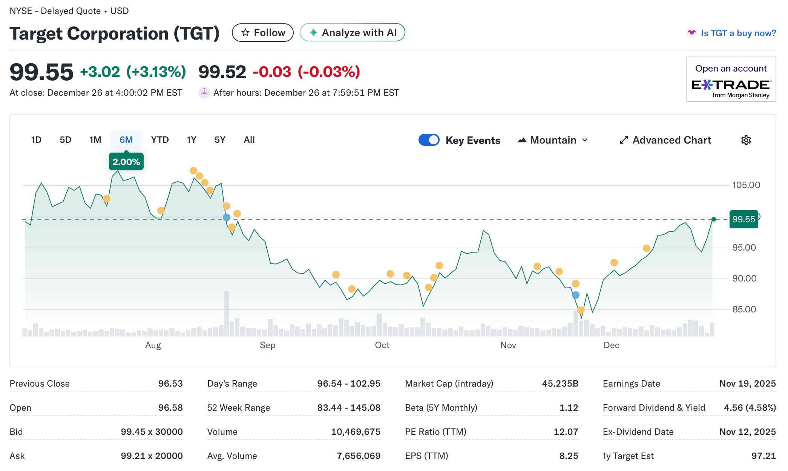Show the All time range
This screenshot has width=788, height=471.
[249, 140]
